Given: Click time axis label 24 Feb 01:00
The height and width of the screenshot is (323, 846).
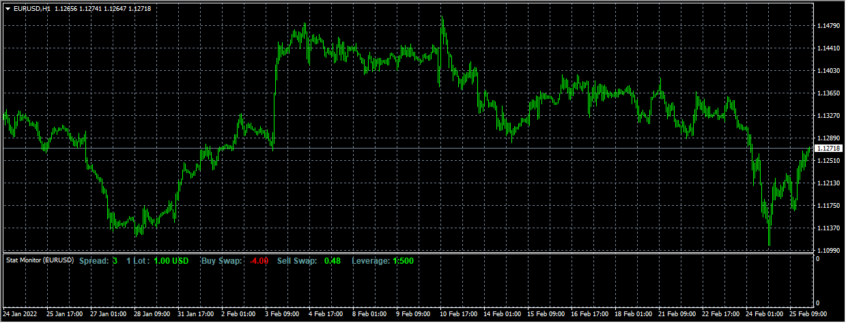Looking at the screenshot, I should click(763, 316).
